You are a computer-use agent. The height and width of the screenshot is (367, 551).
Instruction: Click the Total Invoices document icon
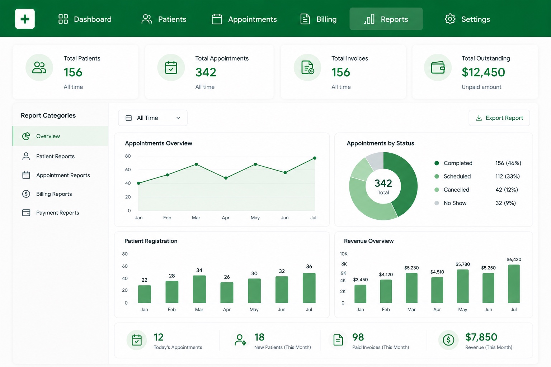pyautogui.click(x=307, y=67)
